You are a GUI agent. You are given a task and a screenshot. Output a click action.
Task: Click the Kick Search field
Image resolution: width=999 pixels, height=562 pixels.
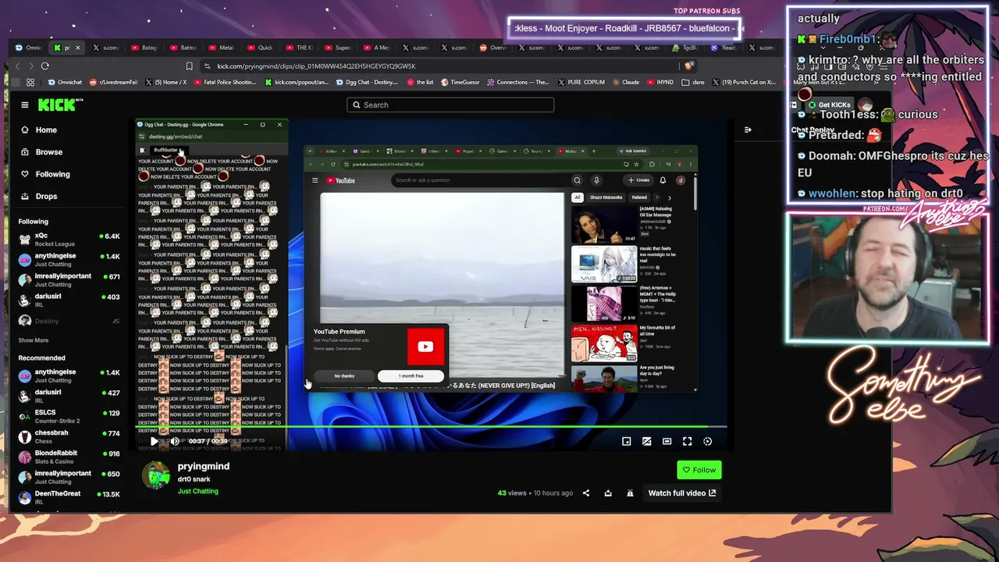pos(450,105)
